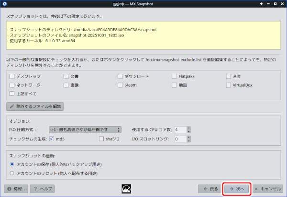
Task: Toggle the md5 checksum checkbox
Action: tap(52, 139)
